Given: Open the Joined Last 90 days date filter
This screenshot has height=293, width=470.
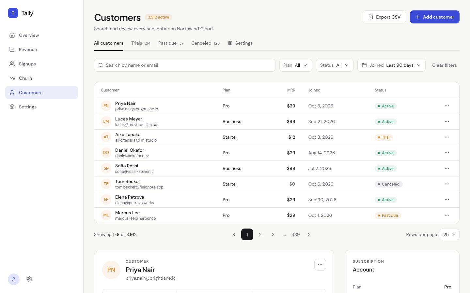Looking at the screenshot, I should 391,65.
